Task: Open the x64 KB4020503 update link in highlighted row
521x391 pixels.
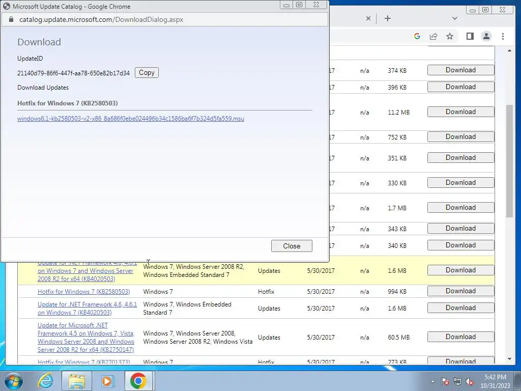Action: coord(87,272)
